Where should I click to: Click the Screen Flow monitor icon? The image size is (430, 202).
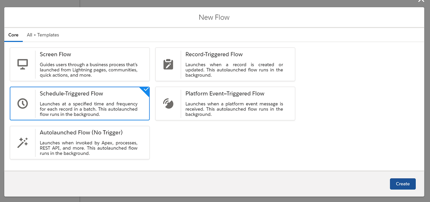coord(23,64)
